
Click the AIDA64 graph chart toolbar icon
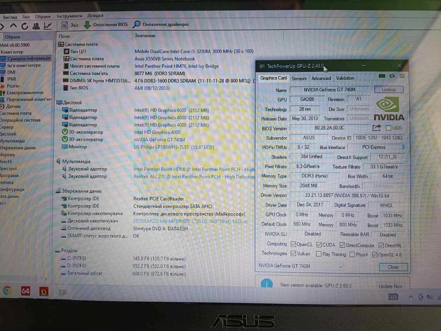point(47,26)
